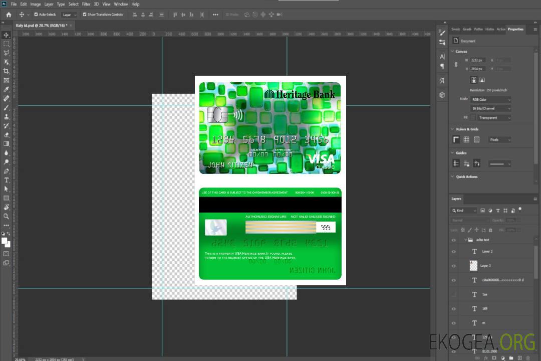Uncheck the Auto-Select checkbox
The image size is (541, 361).
pyautogui.click(x=37, y=15)
